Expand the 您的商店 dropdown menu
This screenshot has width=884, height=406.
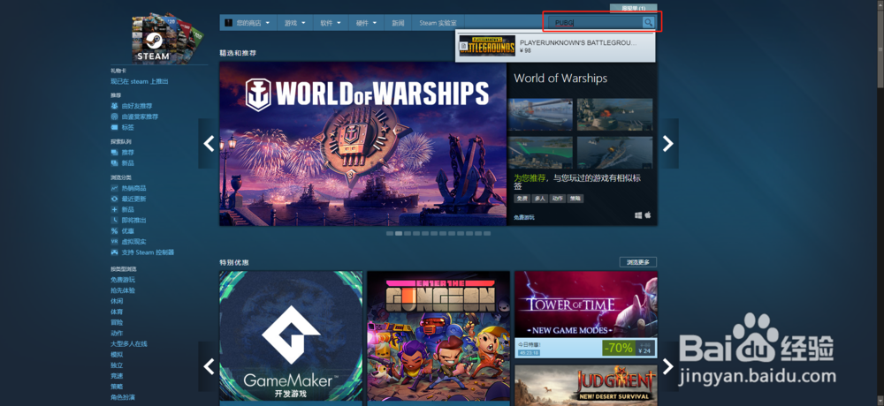point(248,23)
